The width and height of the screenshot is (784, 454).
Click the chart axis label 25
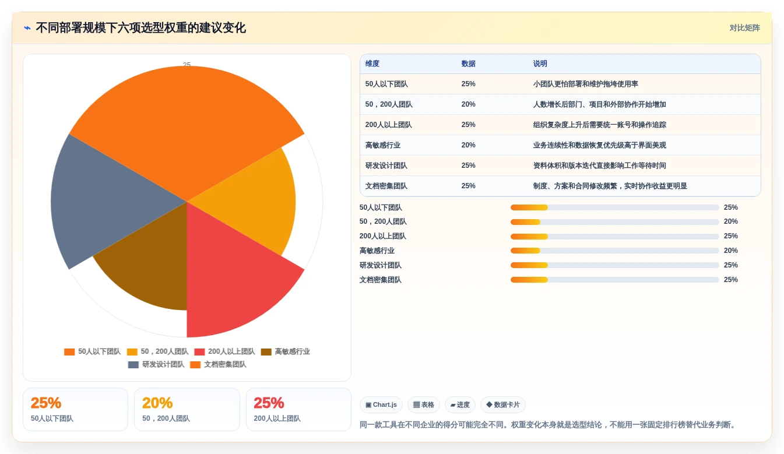point(187,65)
